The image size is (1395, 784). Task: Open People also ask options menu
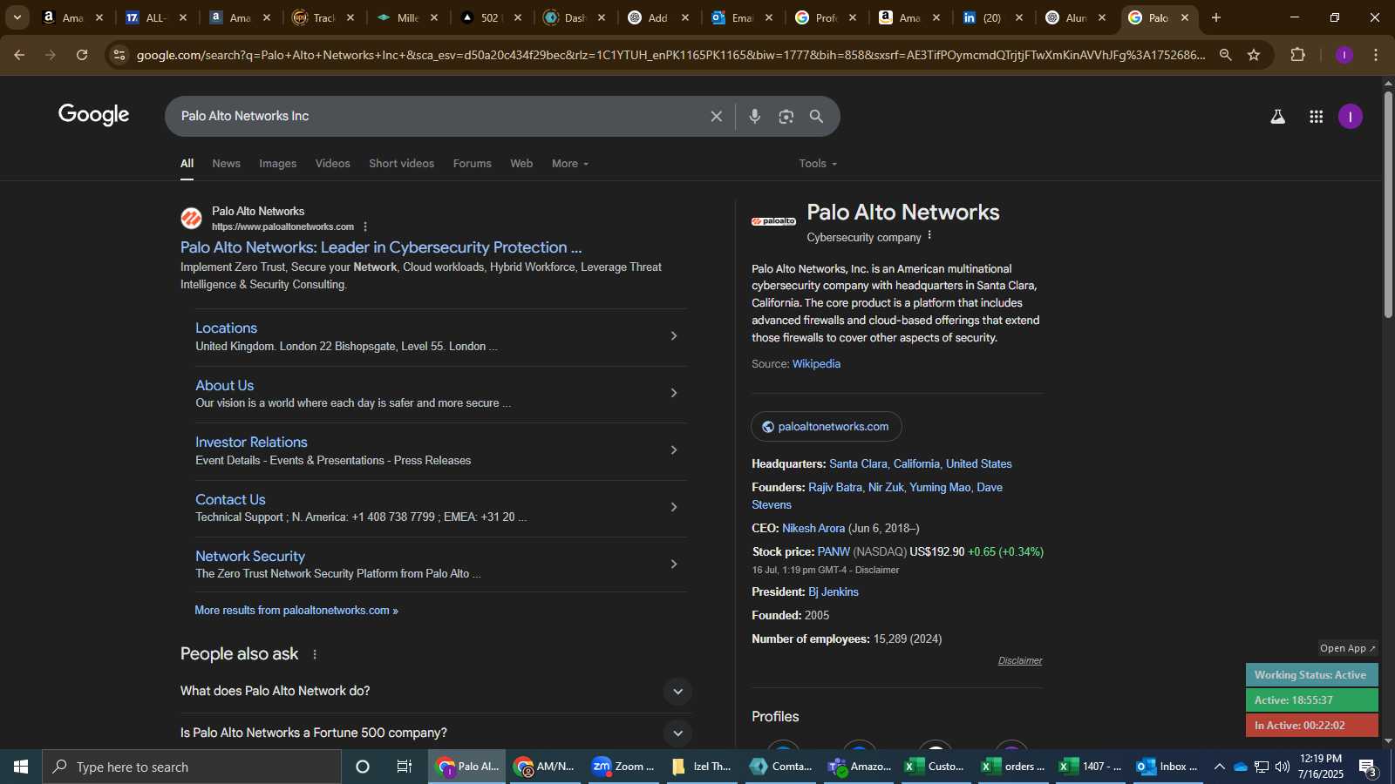315,654
